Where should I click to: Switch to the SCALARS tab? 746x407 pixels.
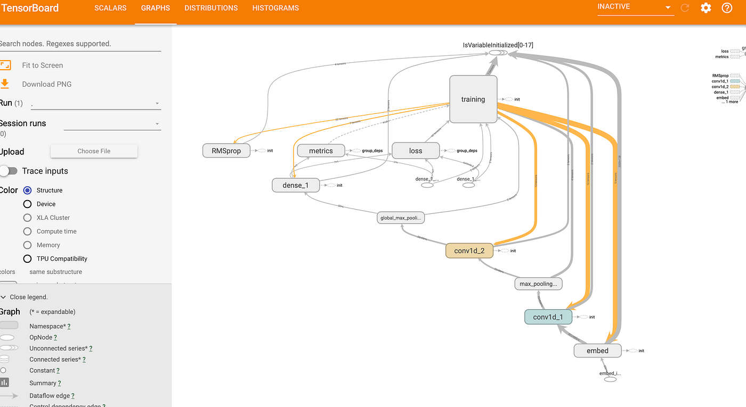(x=110, y=8)
